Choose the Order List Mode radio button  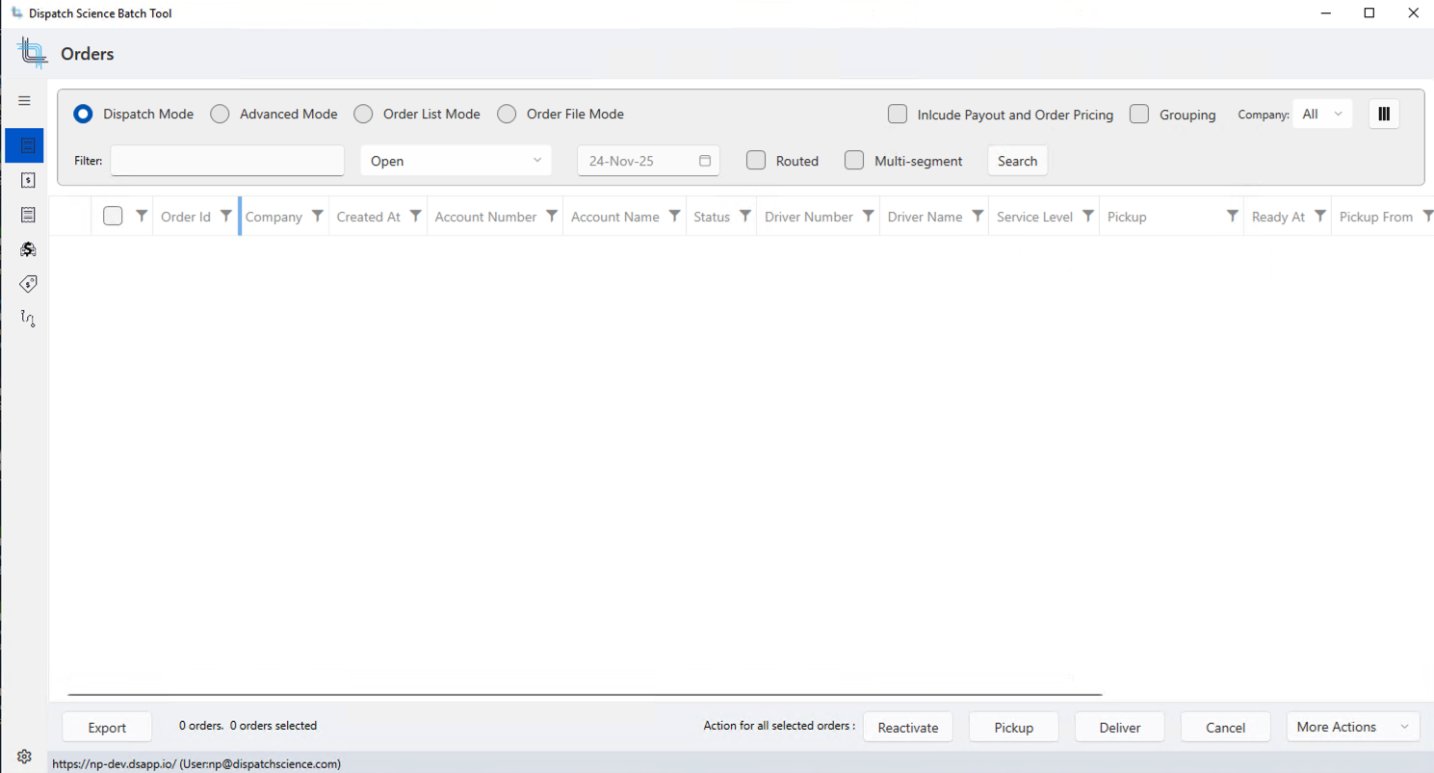tap(363, 114)
